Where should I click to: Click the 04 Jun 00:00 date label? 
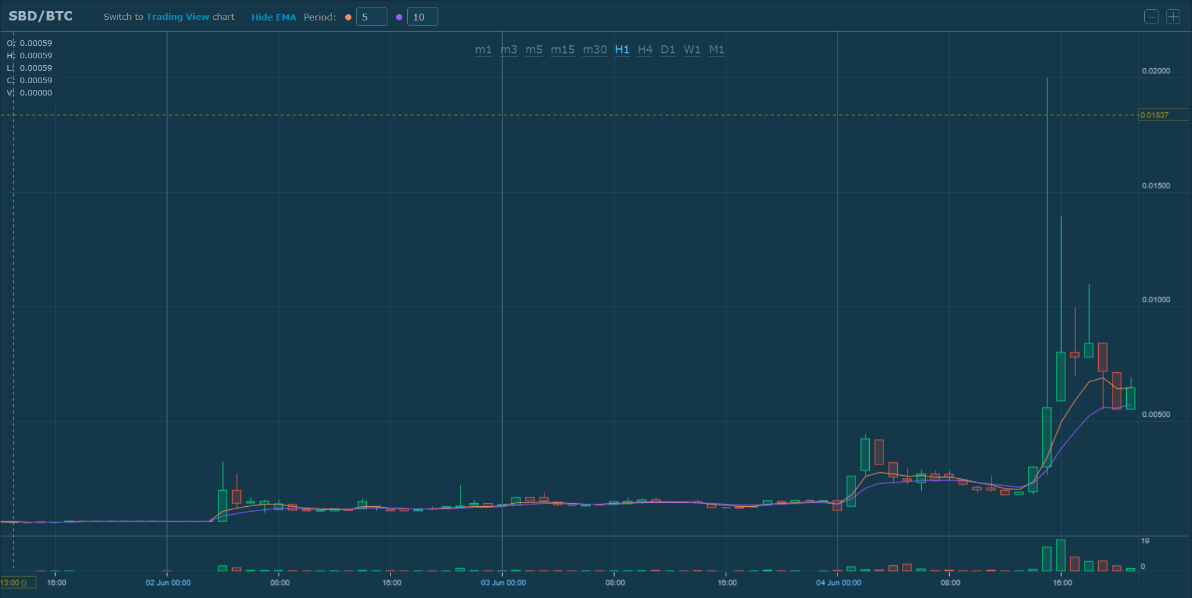pyautogui.click(x=839, y=582)
